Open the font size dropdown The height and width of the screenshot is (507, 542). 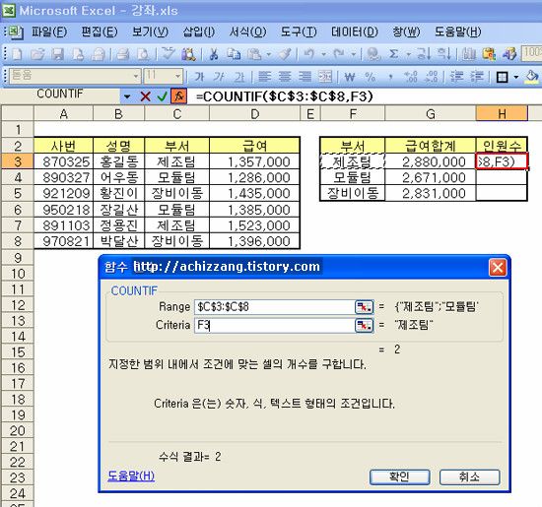pos(177,76)
